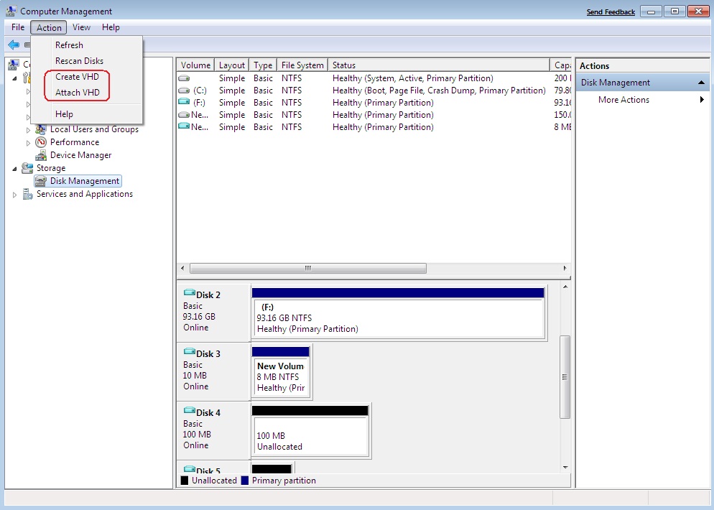The height and width of the screenshot is (510, 714).
Task: Click the drive icon of the 8 MB Ne... volume
Action: [x=184, y=126]
